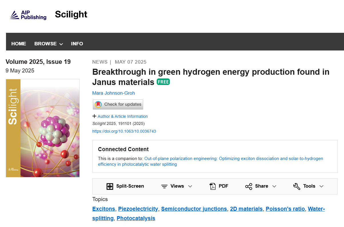344x227 pixels.
Task: Go to the HOME menu item
Action: pyautogui.click(x=19, y=44)
